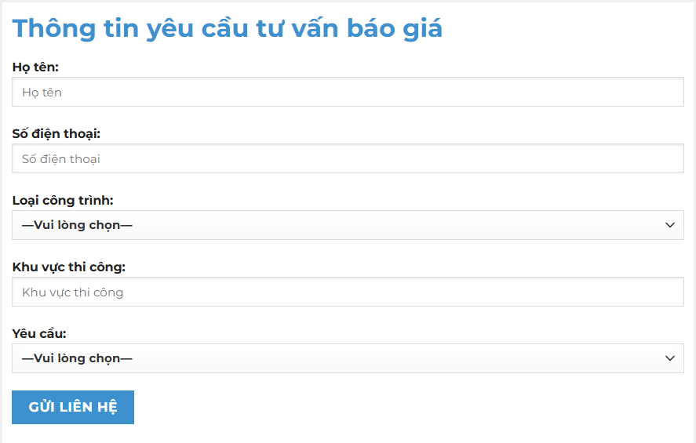Click the Số điện thoại label
This screenshot has height=443, width=696.
56,134
